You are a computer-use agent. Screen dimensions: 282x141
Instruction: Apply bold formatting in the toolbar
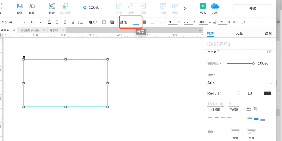pyautogui.click(x=57, y=22)
